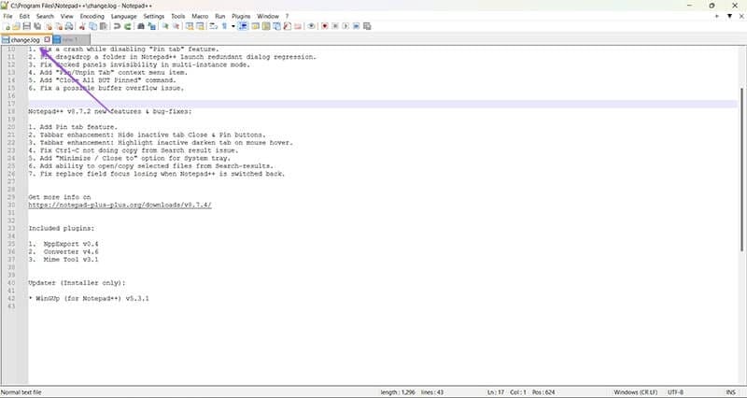Switch to the new 1 tab
This screenshot has height=398, width=747.
pos(71,40)
